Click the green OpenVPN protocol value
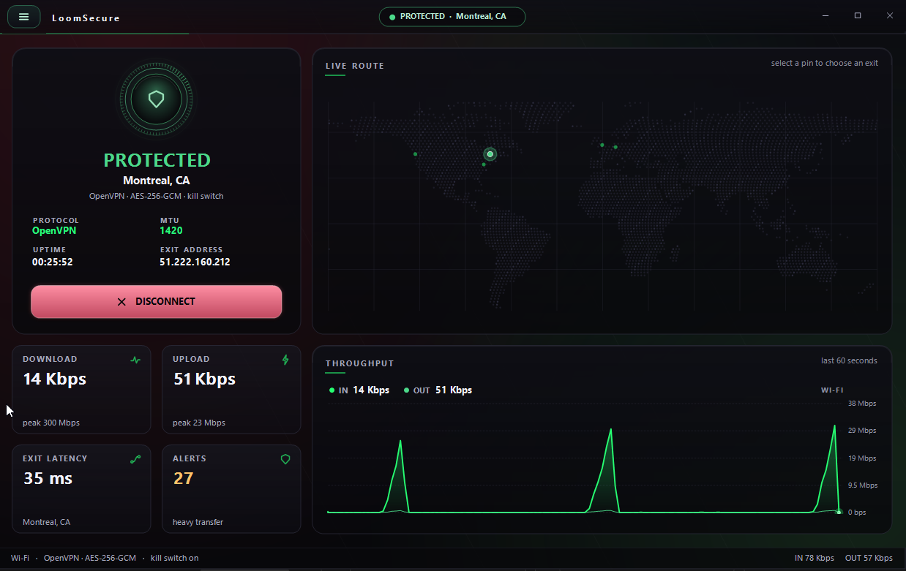This screenshot has width=906, height=571. [54, 230]
